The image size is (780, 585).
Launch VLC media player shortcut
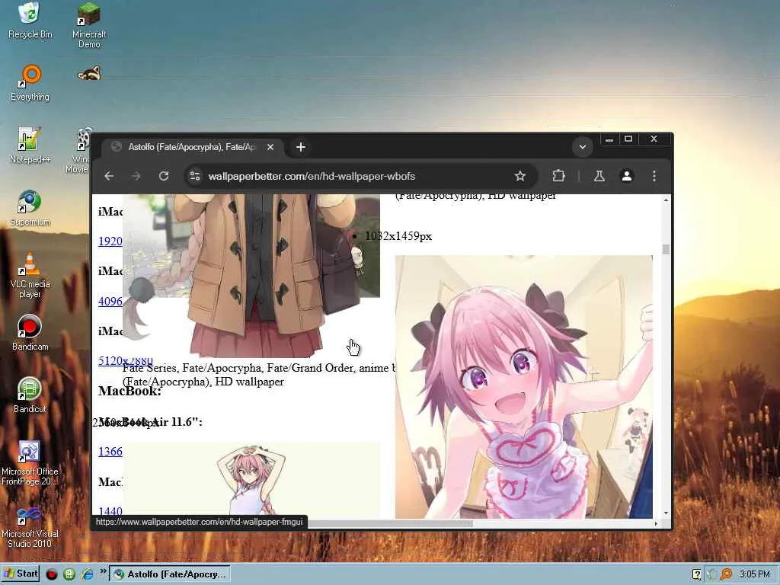pyautogui.click(x=30, y=275)
